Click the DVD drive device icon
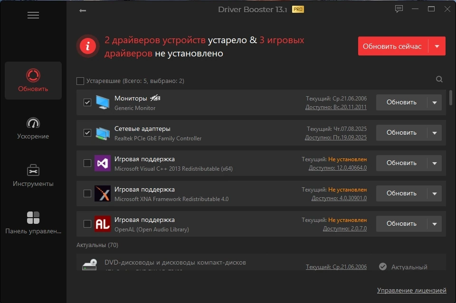This screenshot has height=303, width=456. [x=90, y=265]
